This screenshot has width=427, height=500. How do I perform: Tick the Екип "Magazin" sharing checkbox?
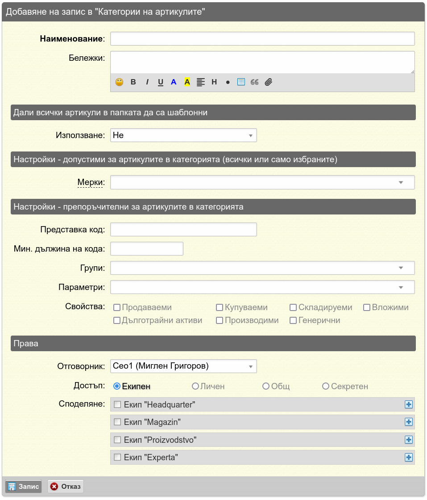117,422
